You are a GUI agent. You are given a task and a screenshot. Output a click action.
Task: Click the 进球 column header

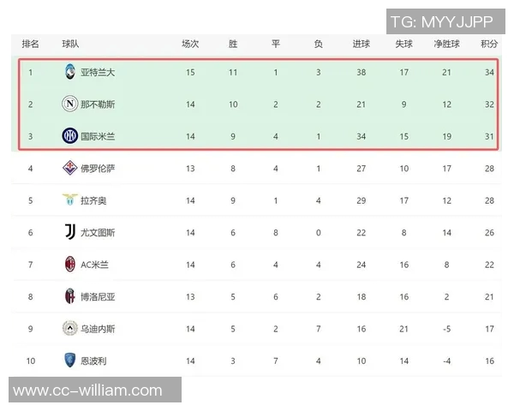tap(361, 44)
